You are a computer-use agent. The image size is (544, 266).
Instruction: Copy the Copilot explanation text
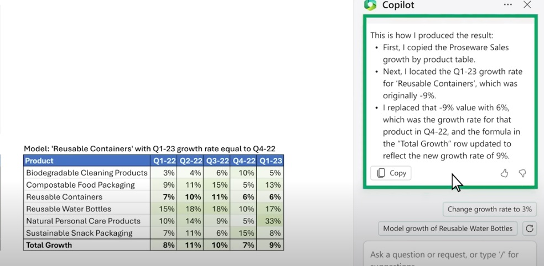391,173
